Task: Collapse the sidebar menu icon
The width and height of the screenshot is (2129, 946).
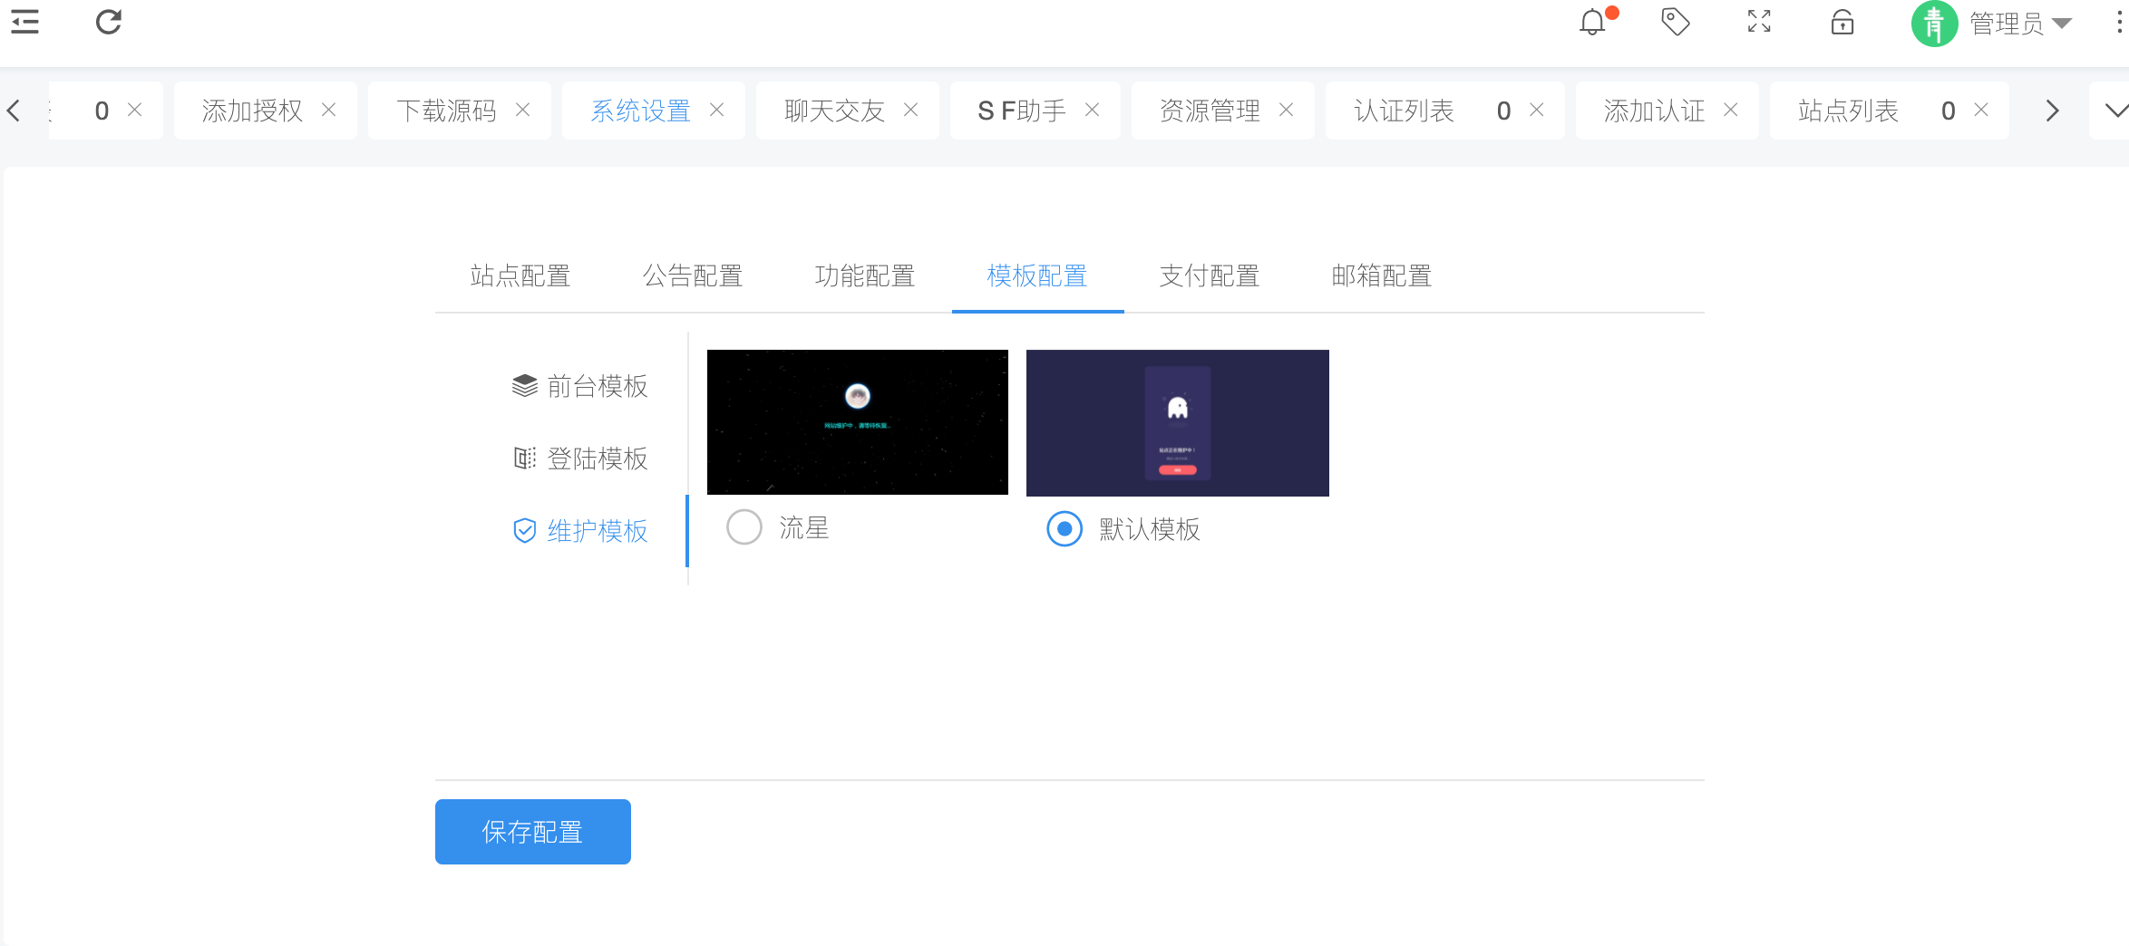Action: click(24, 22)
